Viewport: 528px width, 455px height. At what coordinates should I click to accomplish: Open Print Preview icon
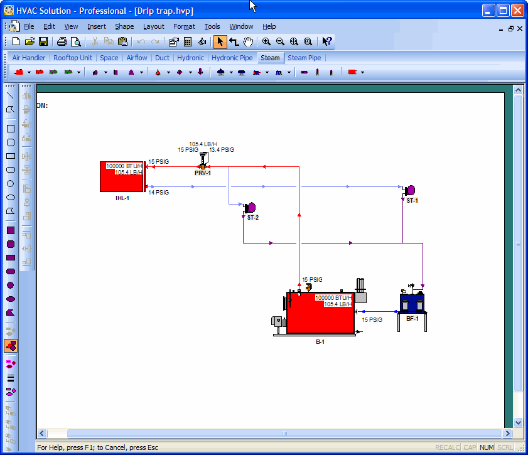tap(76, 41)
